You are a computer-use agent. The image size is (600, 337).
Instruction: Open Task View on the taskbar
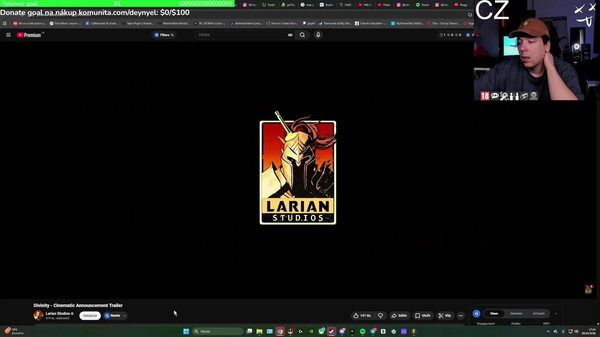coord(249,331)
